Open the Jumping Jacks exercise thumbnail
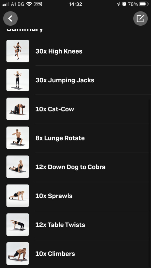This screenshot has height=268, width=151. 18,80
